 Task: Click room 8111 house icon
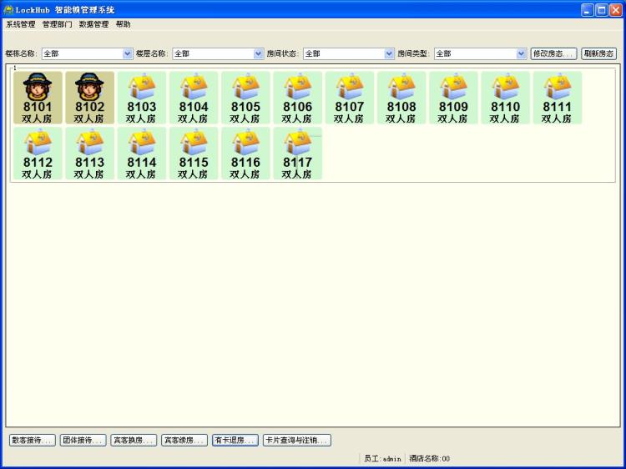point(557,87)
